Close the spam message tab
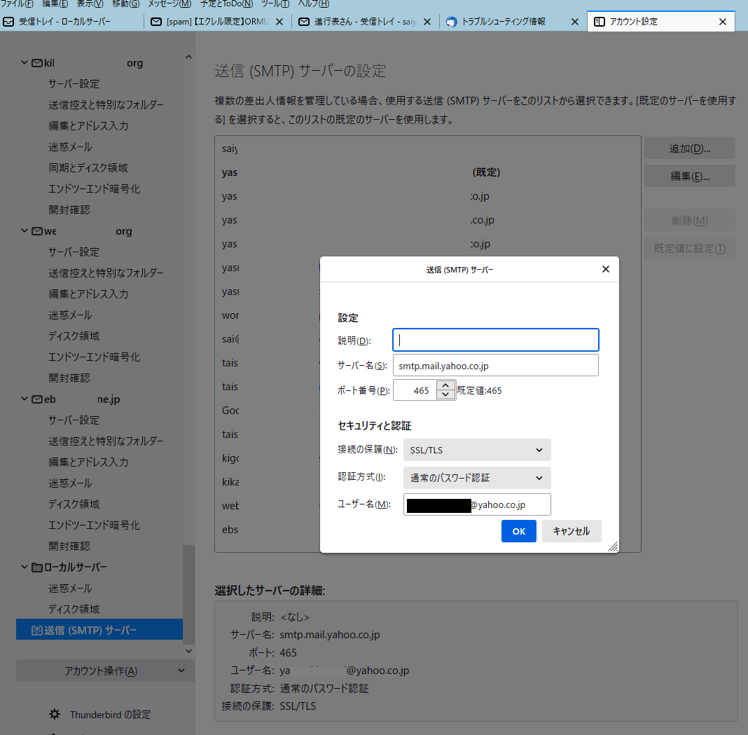748x735 pixels. coord(279,22)
